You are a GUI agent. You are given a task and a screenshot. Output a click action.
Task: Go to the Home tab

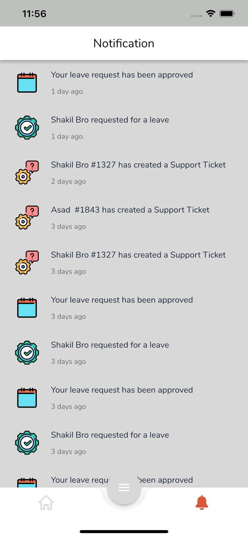46,502
